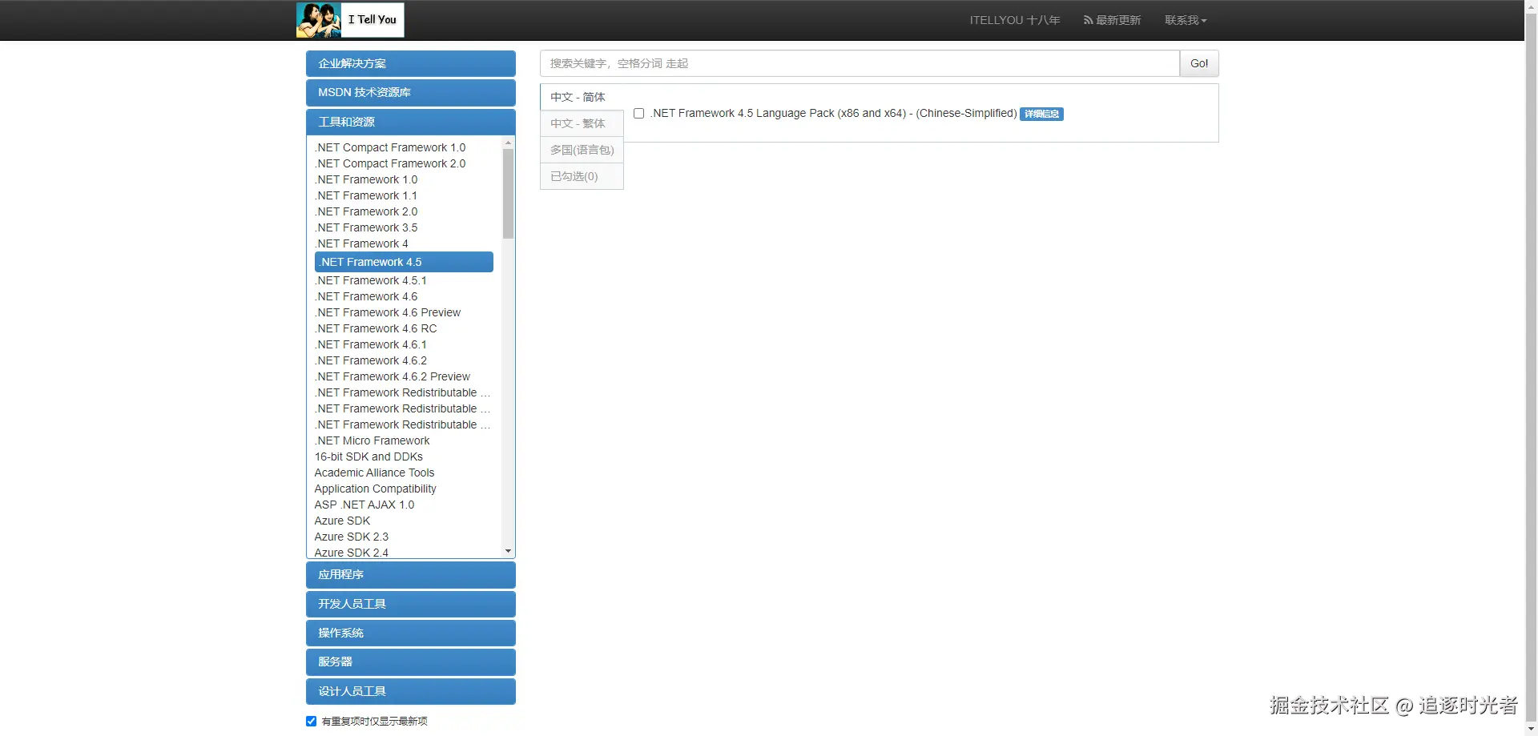The height and width of the screenshot is (736, 1538).
Task: Toggle the 有重复项时仅显示最新项 checkbox
Action: click(x=311, y=721)
